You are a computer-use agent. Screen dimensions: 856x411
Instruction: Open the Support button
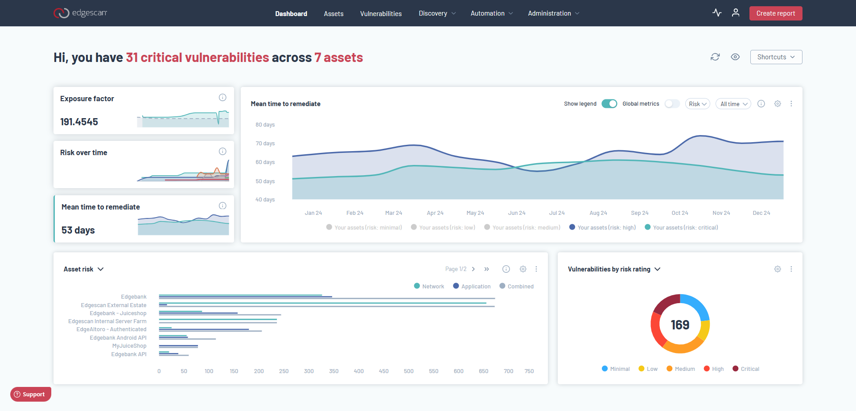point(31,395)
